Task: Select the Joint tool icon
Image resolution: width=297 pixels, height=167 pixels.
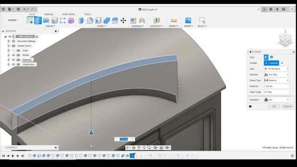Action: point(142,20)
